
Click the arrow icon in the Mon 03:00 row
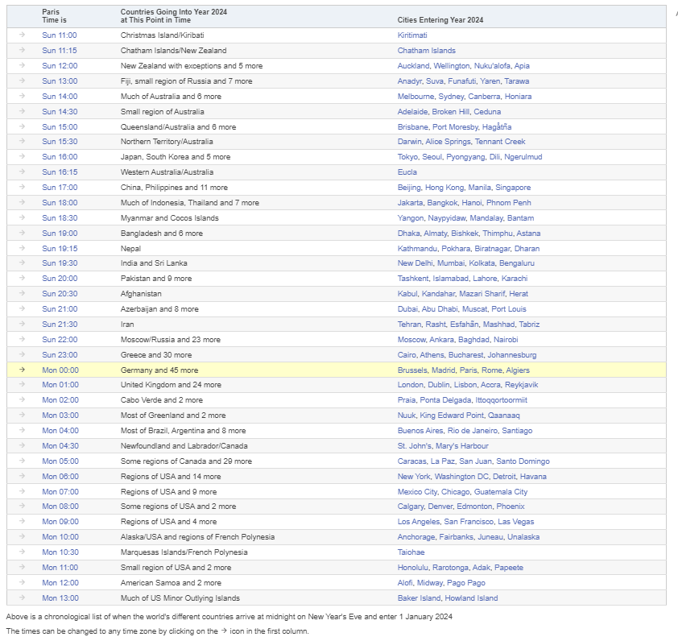coord(22,416)
